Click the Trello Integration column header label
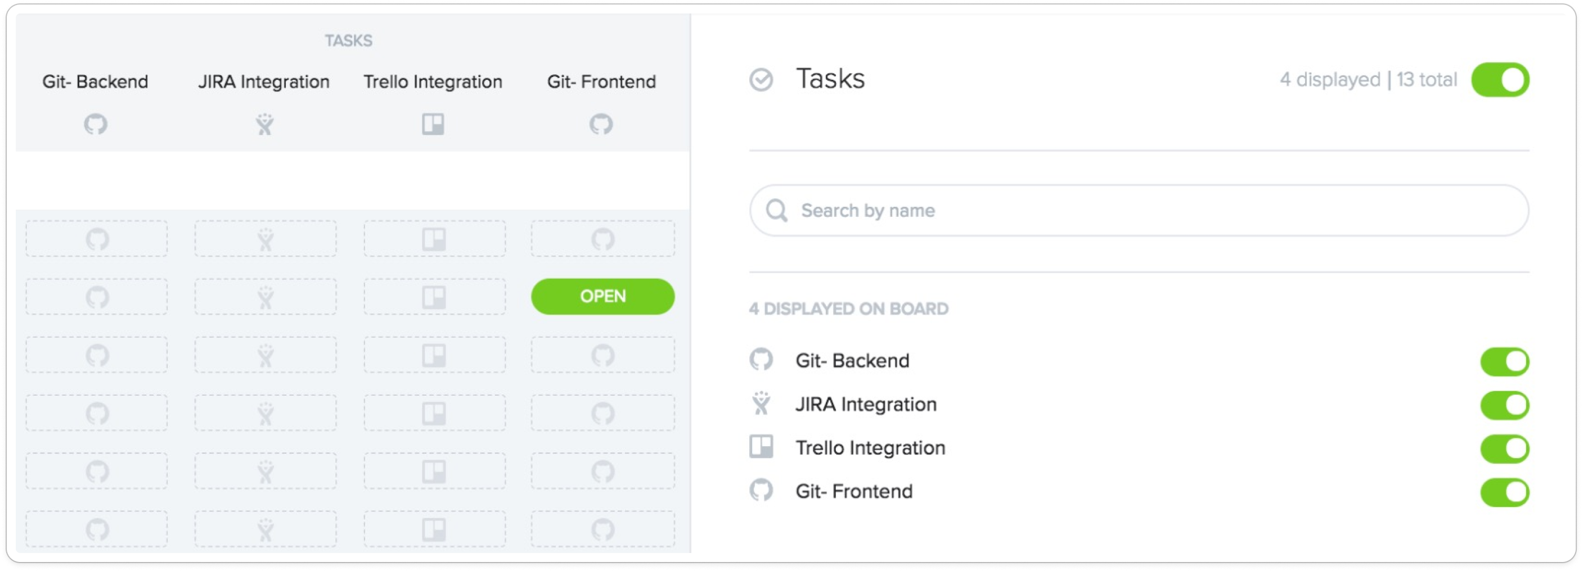The height and width of the screenshot is (571, 1583). (x=433, y=81)
